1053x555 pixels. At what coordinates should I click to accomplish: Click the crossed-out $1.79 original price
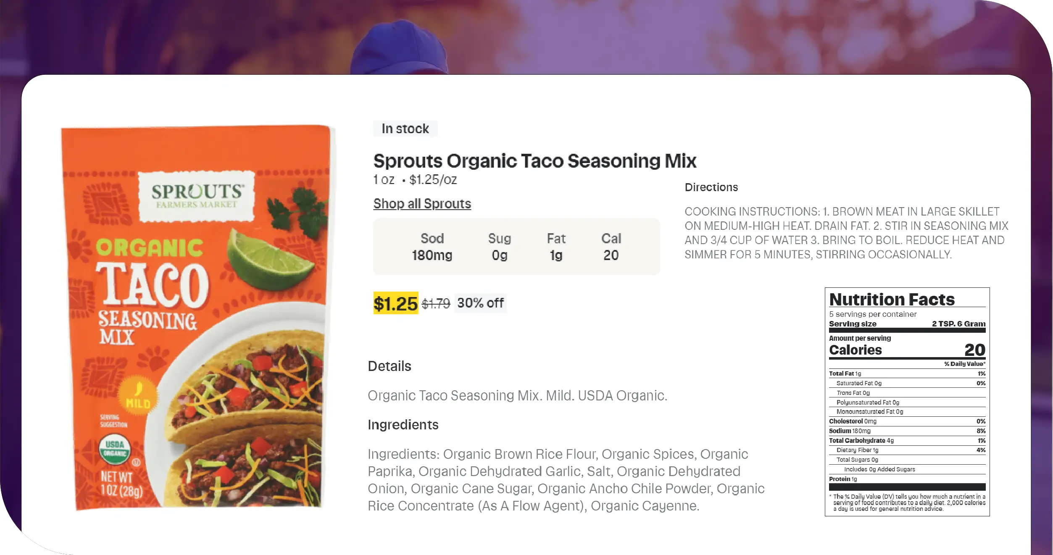click(436, 303)
